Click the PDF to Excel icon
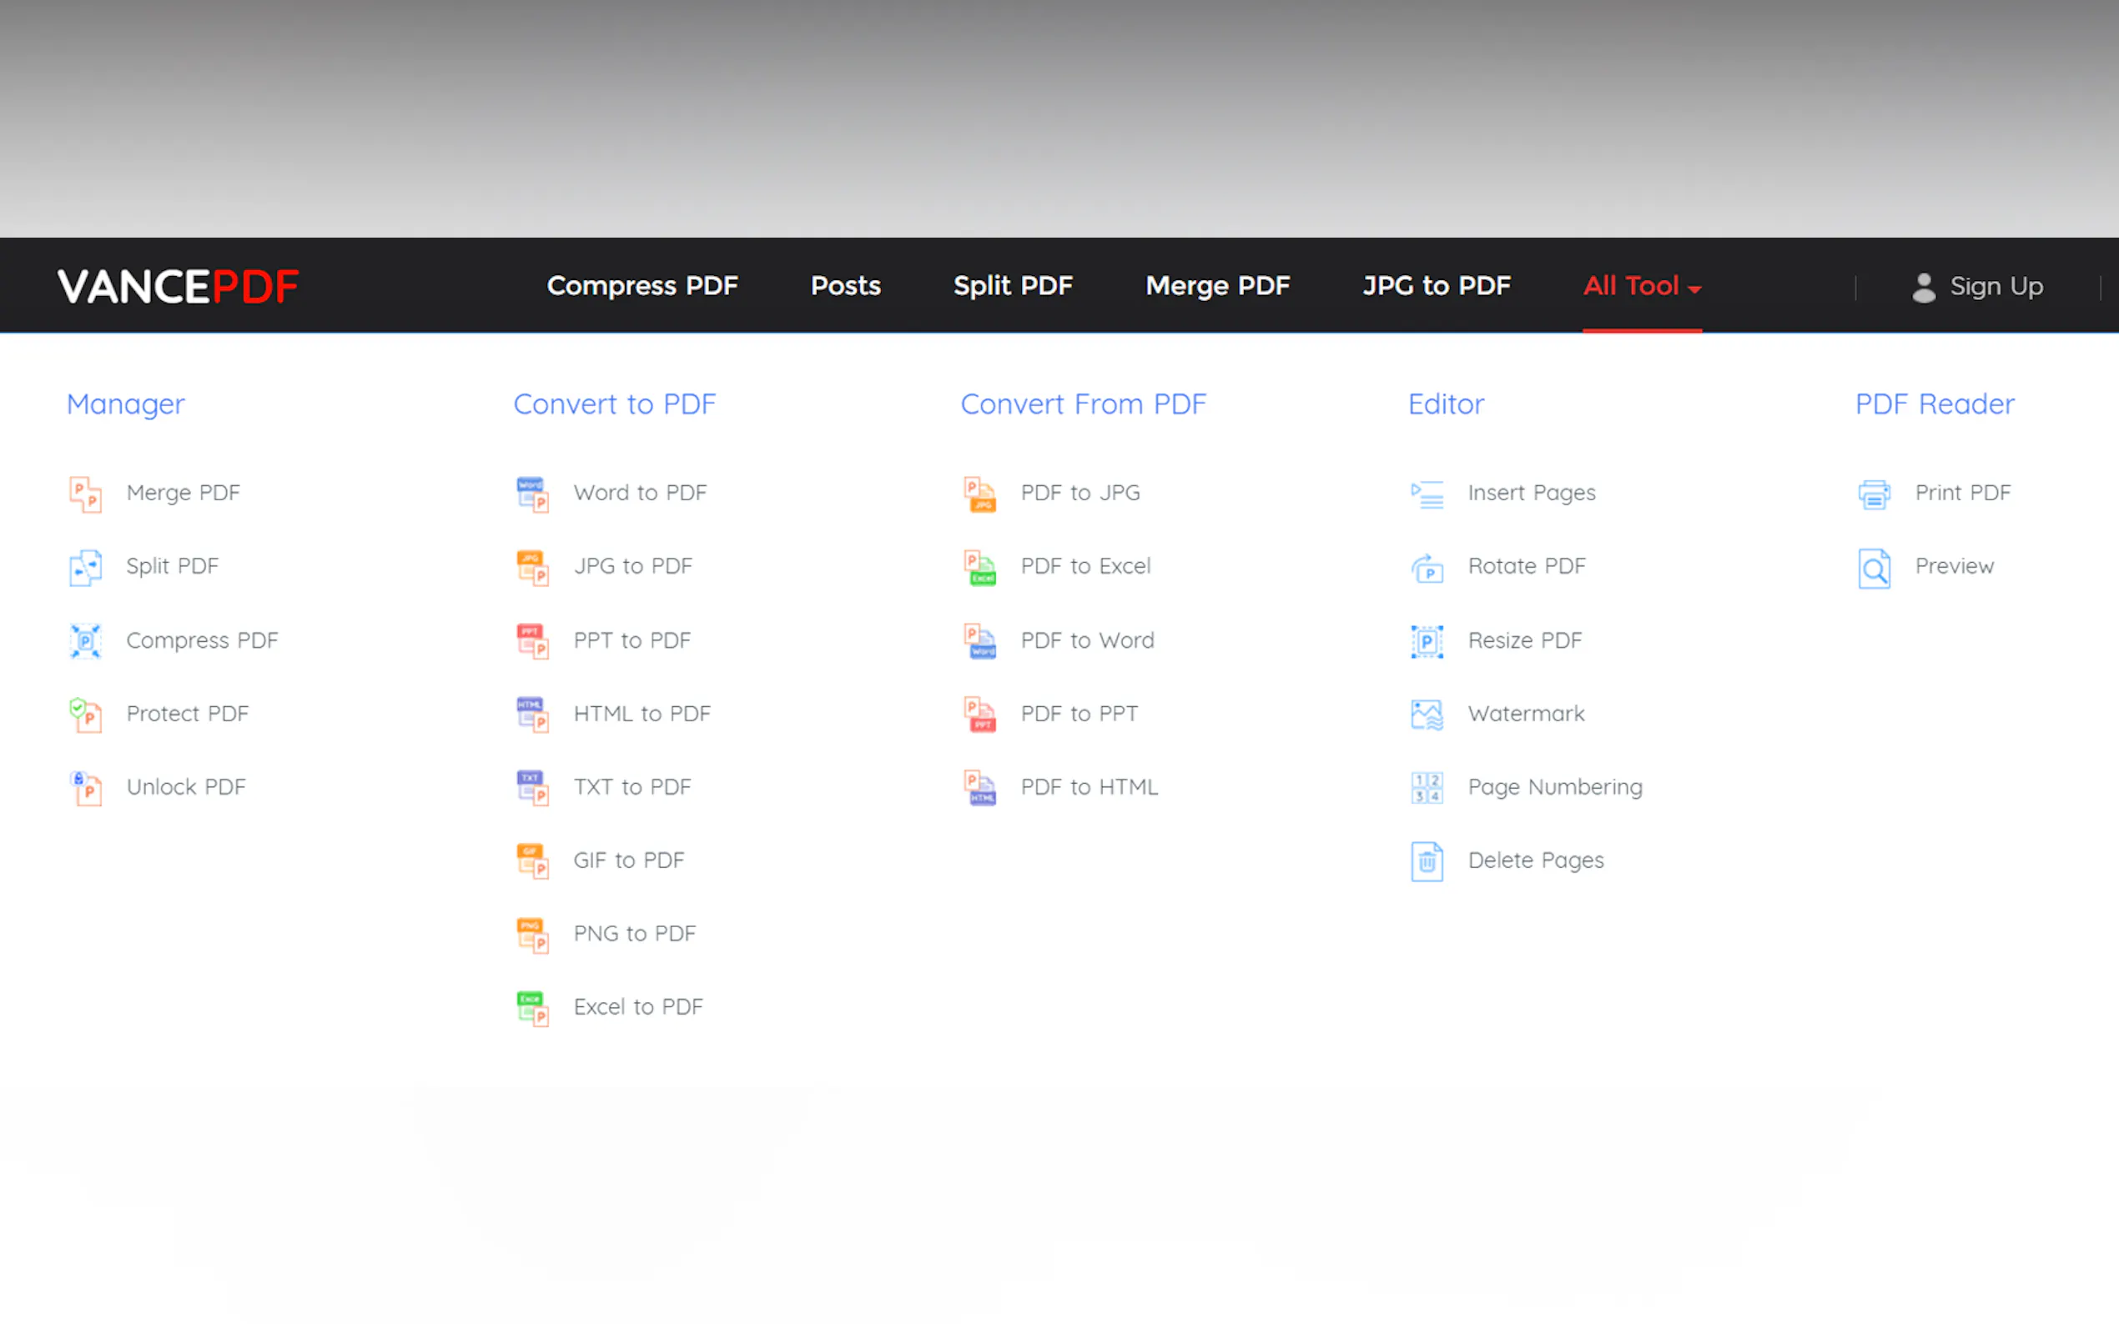Screen dimensions: 2119x1324 click(979, 568)
